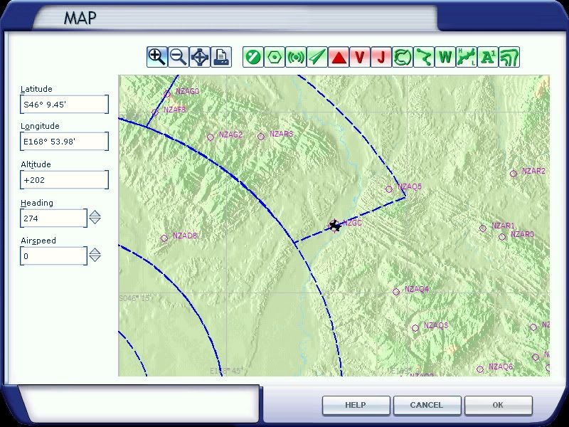Toggle NDB beacon display
This screenshot has height=427, width=569.
(x=295, y=57)
